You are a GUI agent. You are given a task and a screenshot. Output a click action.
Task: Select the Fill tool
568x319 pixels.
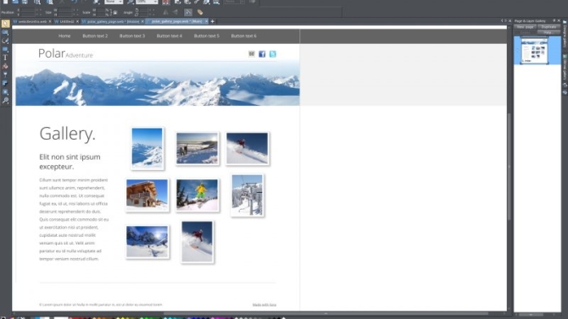5,66
